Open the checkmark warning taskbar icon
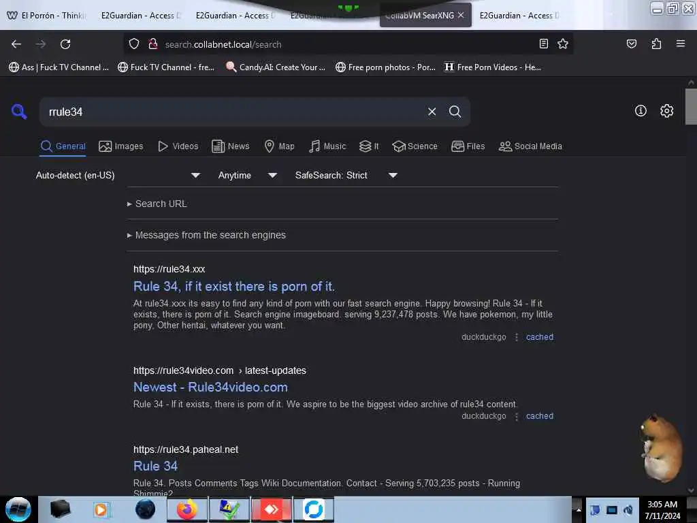 (229, 509)
